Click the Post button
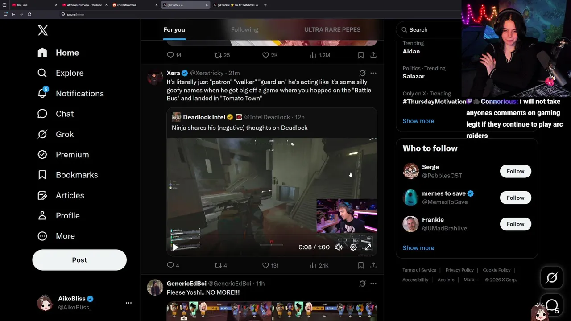571x321 pixels. coord(79,260)
